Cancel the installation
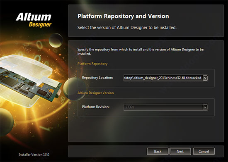Image resolution: width=228 pixels, height=162 pixels. pyautogui.click(x=204, y=151)
